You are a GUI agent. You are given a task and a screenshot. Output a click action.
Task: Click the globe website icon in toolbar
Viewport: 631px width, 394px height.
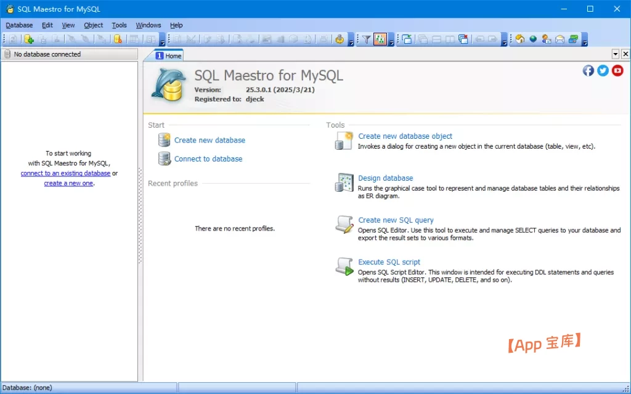[x=533, y=39]
